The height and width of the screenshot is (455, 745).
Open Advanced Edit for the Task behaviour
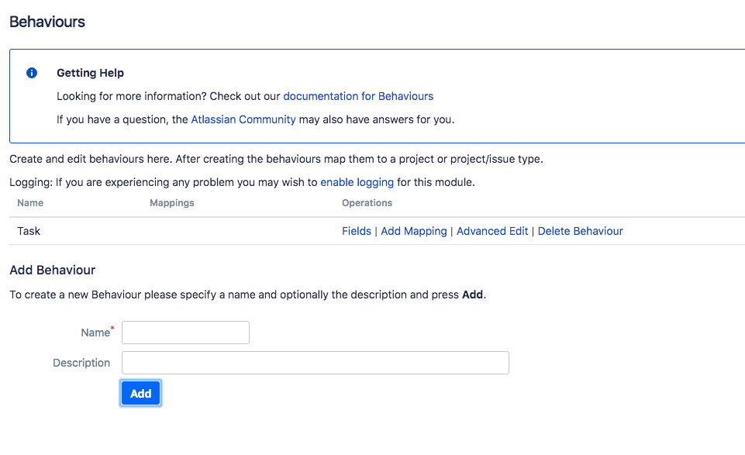point(492,231)
